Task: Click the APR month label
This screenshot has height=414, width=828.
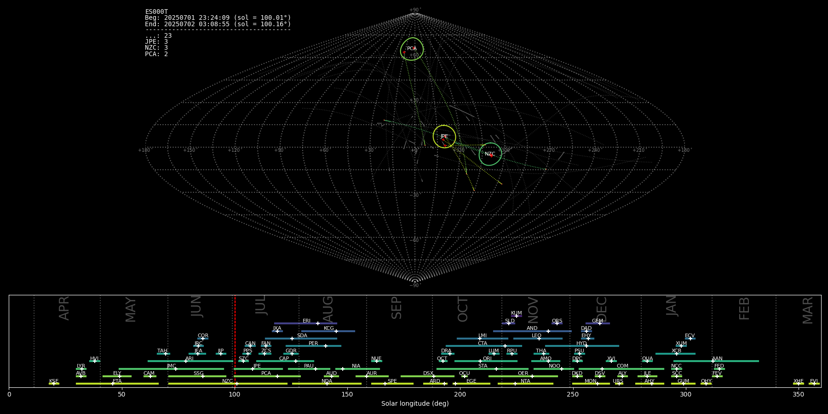Action: [64, 308]
